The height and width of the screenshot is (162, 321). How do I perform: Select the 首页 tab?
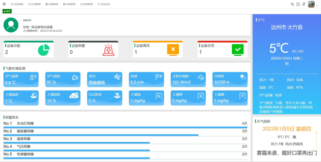[7, 11]
